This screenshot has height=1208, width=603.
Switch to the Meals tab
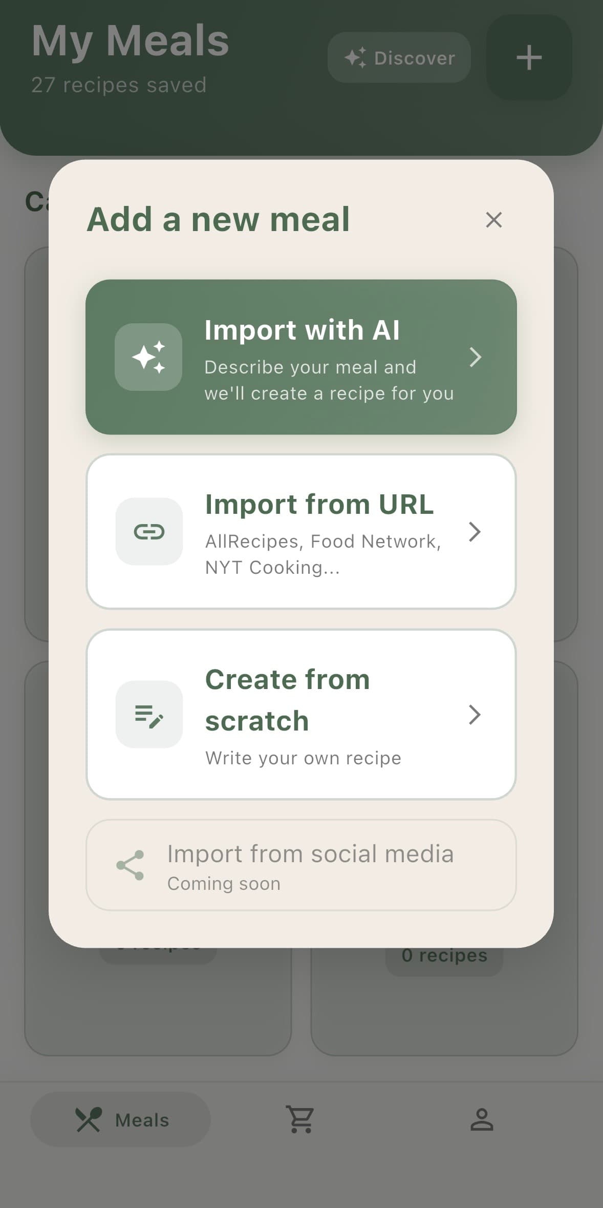[120, 1119]
